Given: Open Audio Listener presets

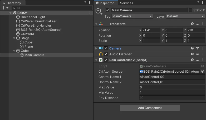Looking at the screenshot, I should (198, 54).
